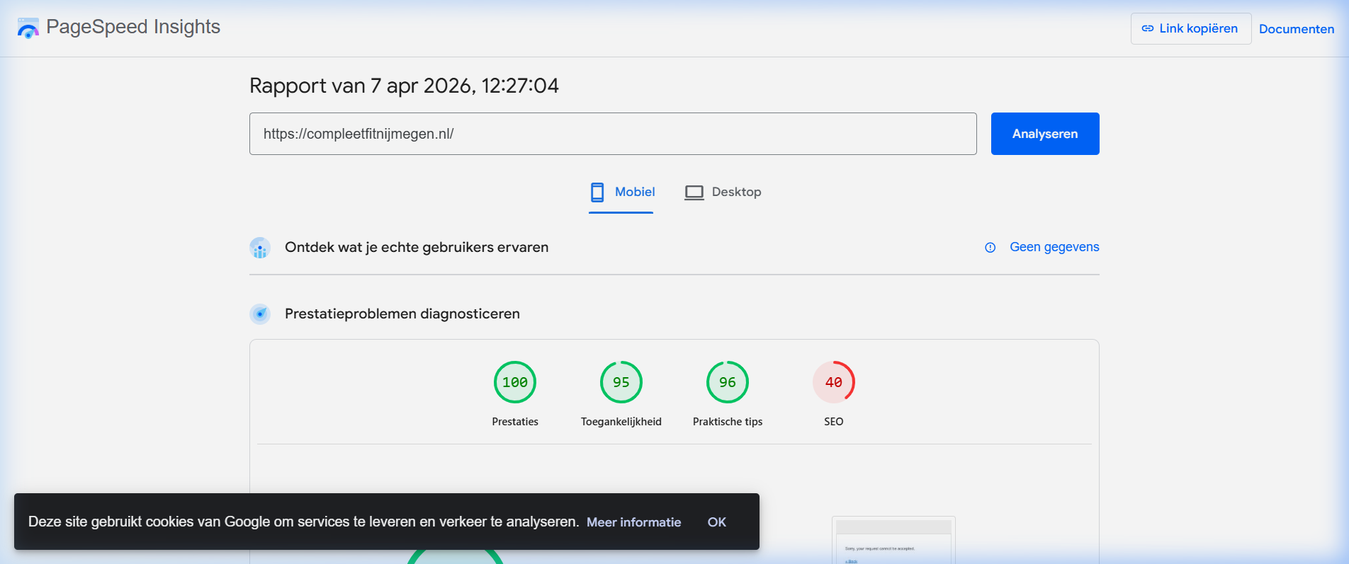Image resolution: width=1349 pixels, height=564 pixels.
Task: Click the Geen gegevens link
Action: tap(1054, 247)
